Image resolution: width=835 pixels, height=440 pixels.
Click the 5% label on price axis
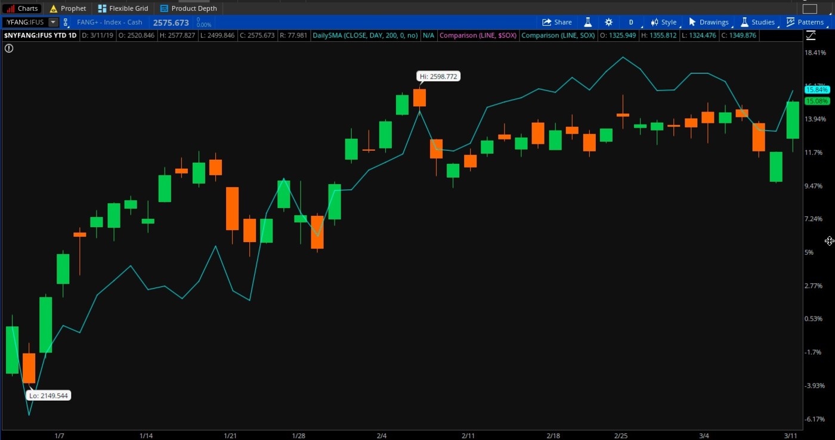(x=809, y=252)
